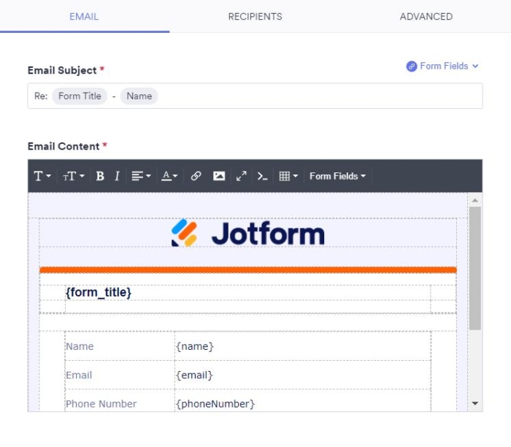Screen dimensions: 511x447
Task: Switch to the RECIPIENTS tab
Action: 255,17
